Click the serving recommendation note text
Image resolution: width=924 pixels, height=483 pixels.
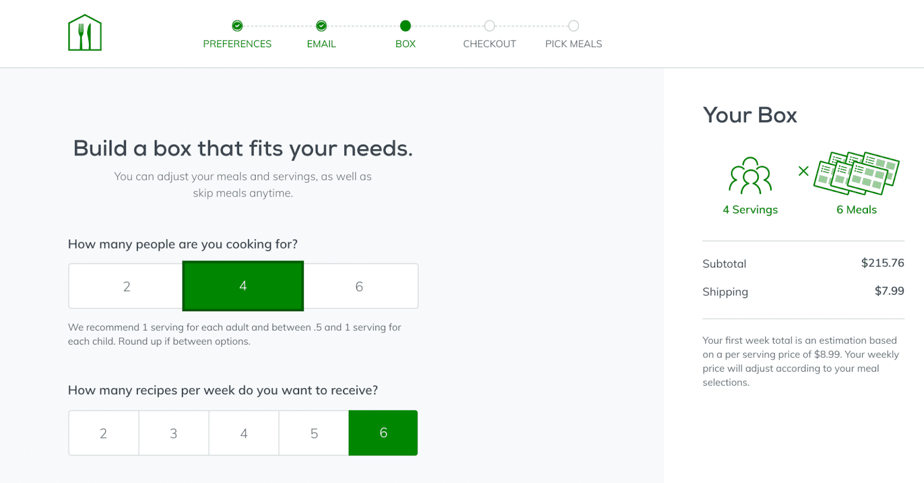point(234,334)
